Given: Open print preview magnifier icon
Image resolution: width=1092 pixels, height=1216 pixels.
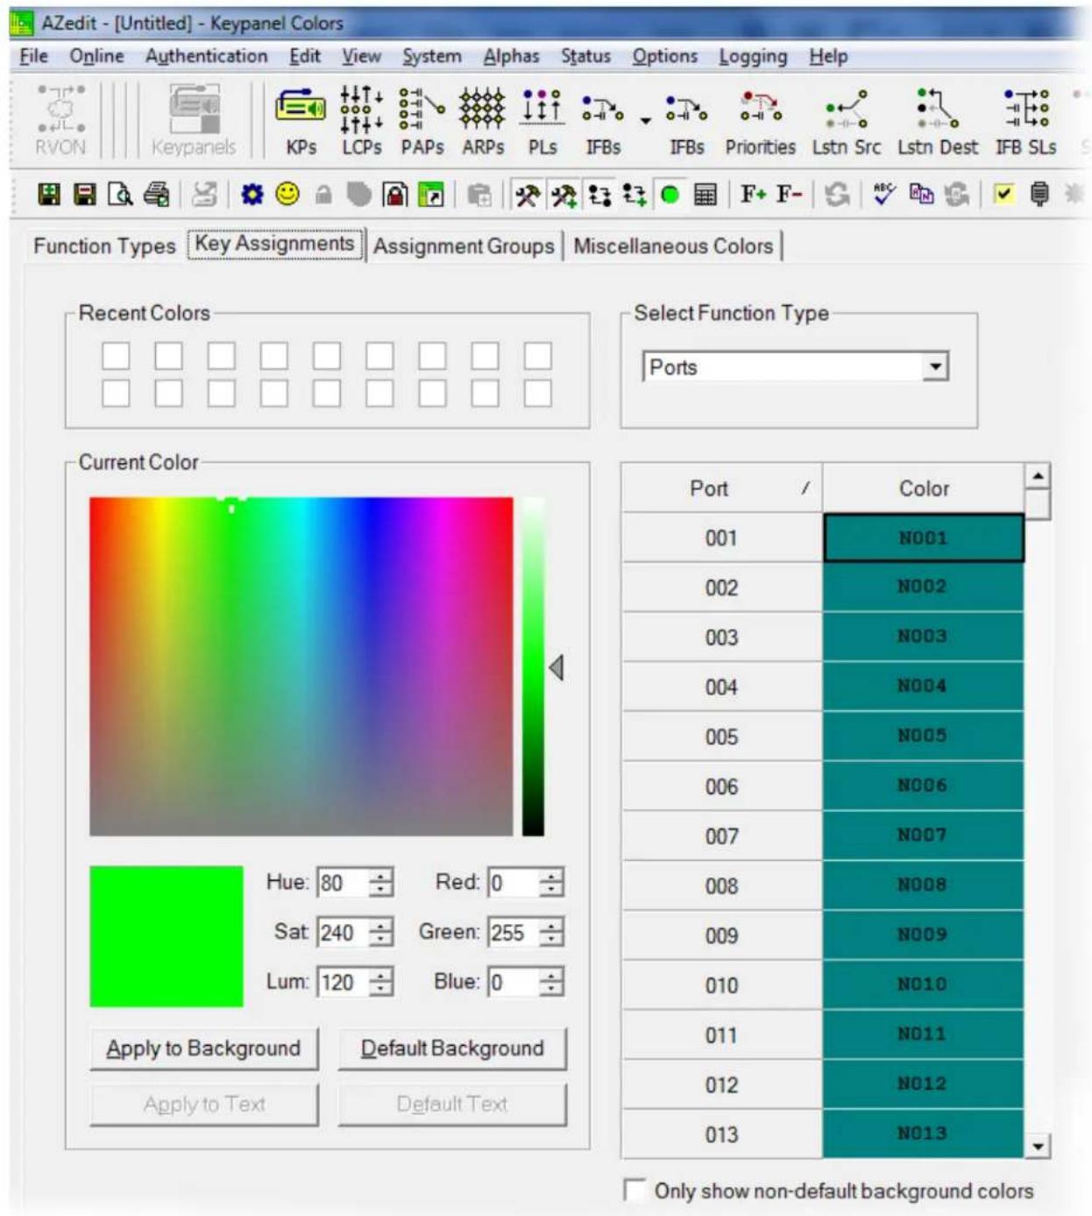Looking at the screenshot, I should point(120,194).
